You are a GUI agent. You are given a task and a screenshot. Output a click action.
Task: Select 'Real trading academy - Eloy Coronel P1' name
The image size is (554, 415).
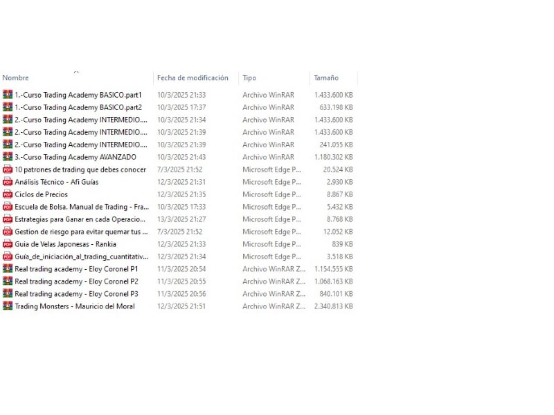(x=77, y=269)
